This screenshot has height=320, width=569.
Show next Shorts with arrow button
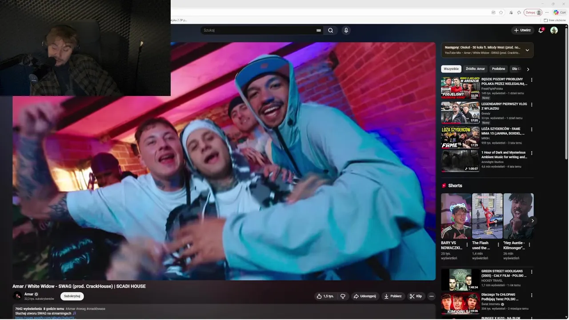pyautogui.click(x=532, y=220)
